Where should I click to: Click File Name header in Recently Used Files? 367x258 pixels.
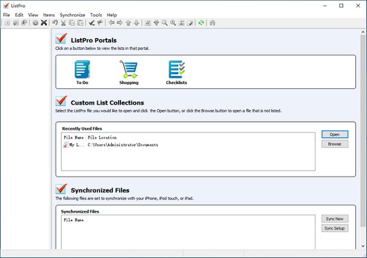tap(73, 137)
